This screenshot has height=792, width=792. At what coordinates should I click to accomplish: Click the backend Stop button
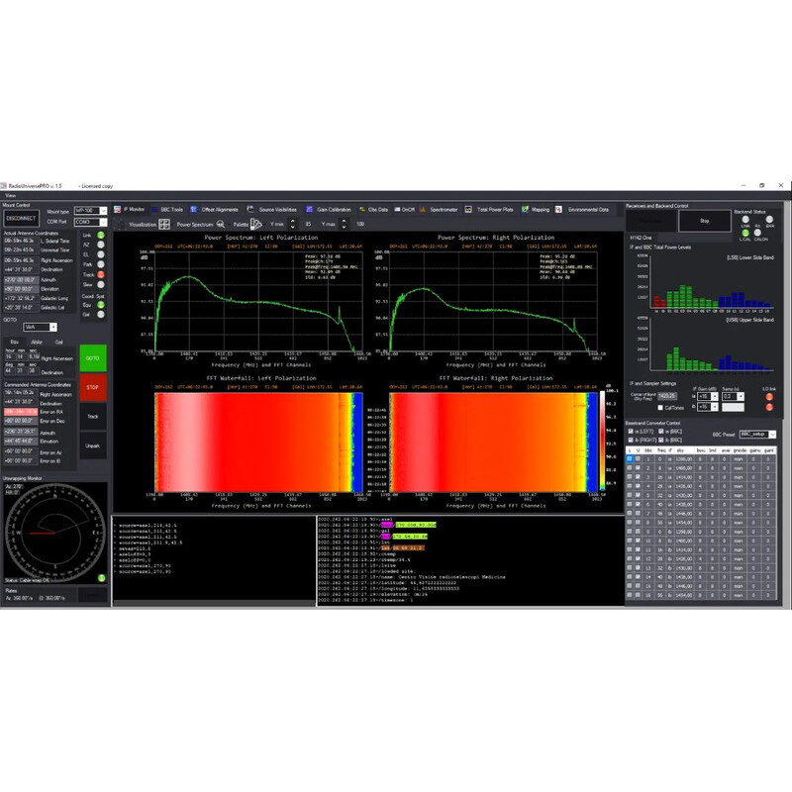tap(705, 221)
